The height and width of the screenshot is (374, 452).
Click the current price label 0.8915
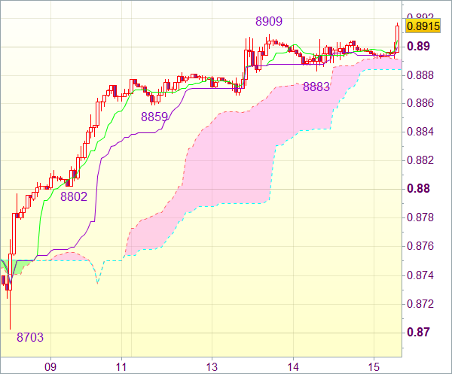(423, 26)
